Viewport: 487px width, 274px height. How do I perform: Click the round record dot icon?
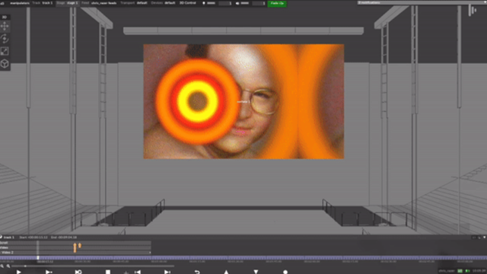(x=285, y=272)
